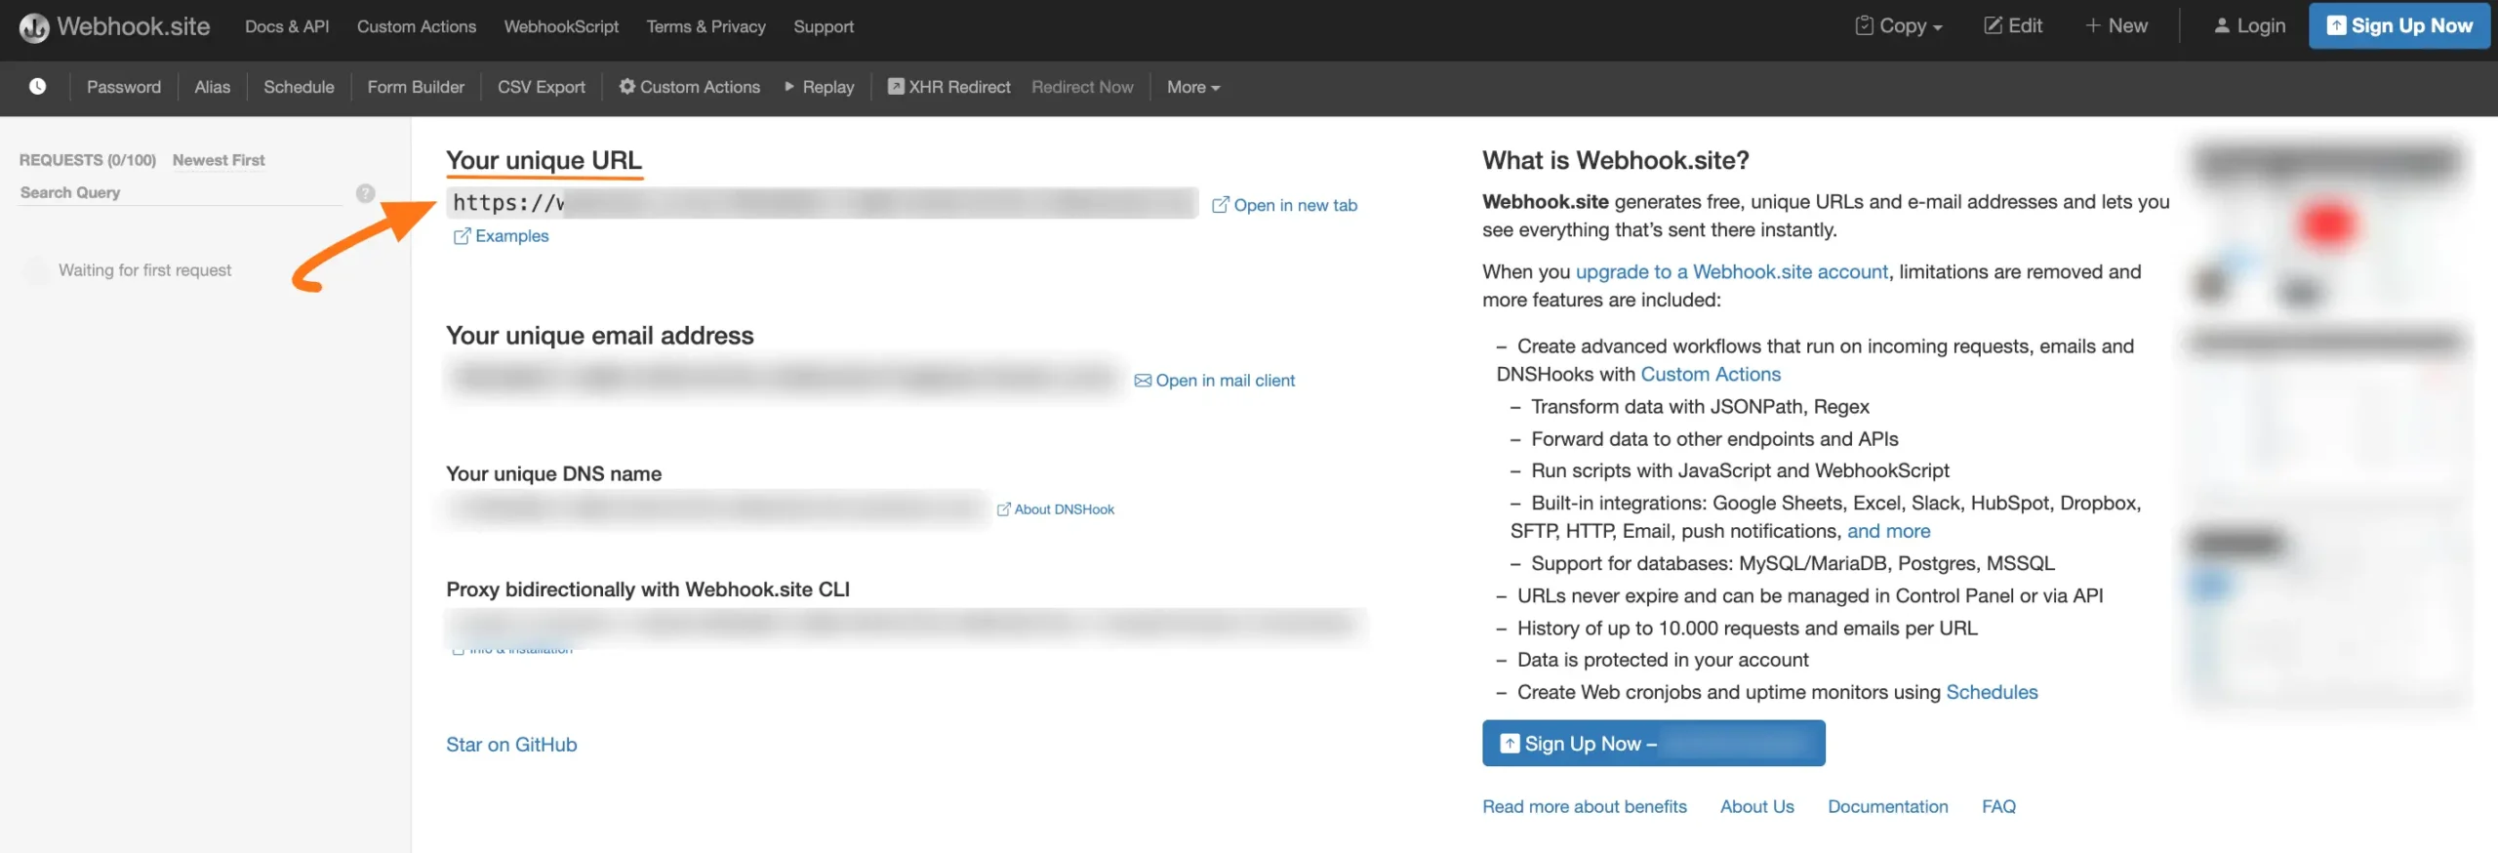Click the help question mark icon
This screenshot has width=2498, height=853.
pyautogui.click(x=365, y=193)
